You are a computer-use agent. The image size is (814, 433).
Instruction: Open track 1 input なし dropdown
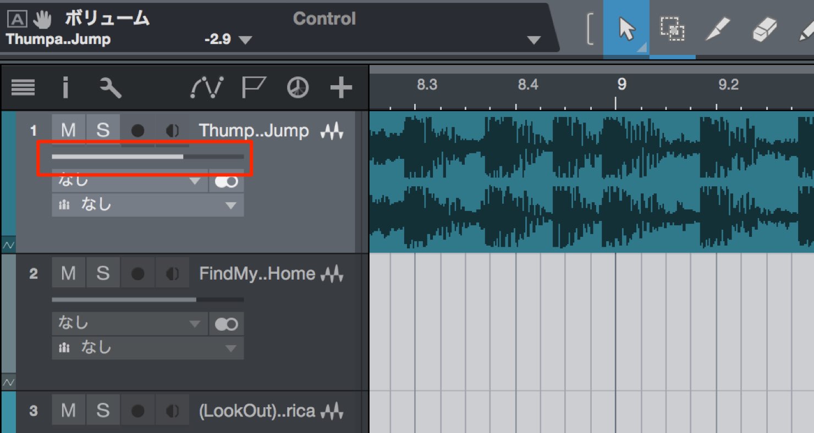point(130,181)
